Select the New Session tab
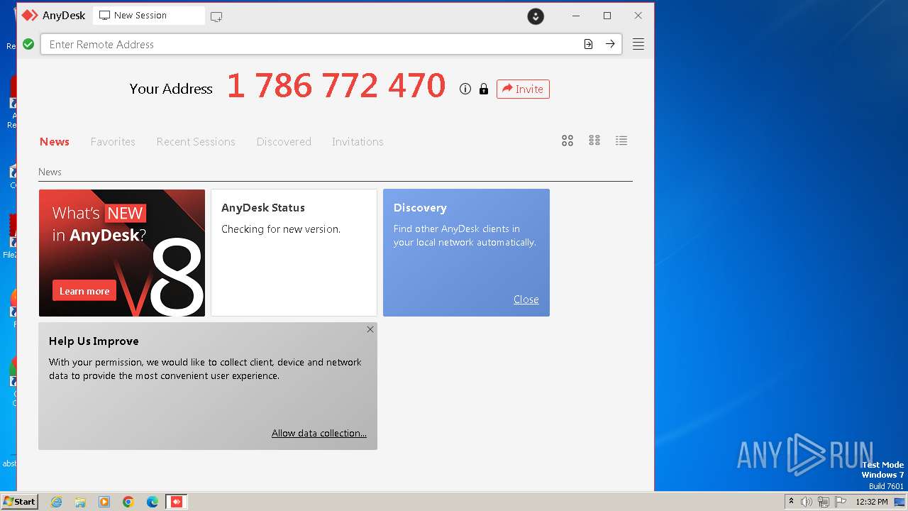908x511 pixels. pyautogui.click(x=149, y=16)
